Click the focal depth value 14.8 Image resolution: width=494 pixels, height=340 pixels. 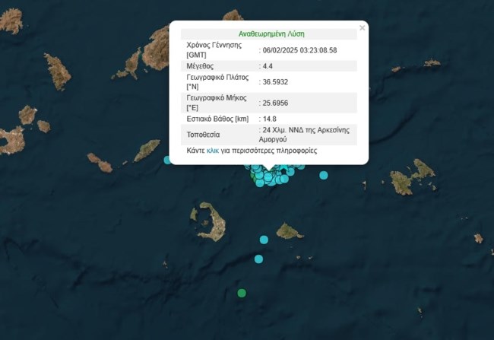[x=268, y=119]
